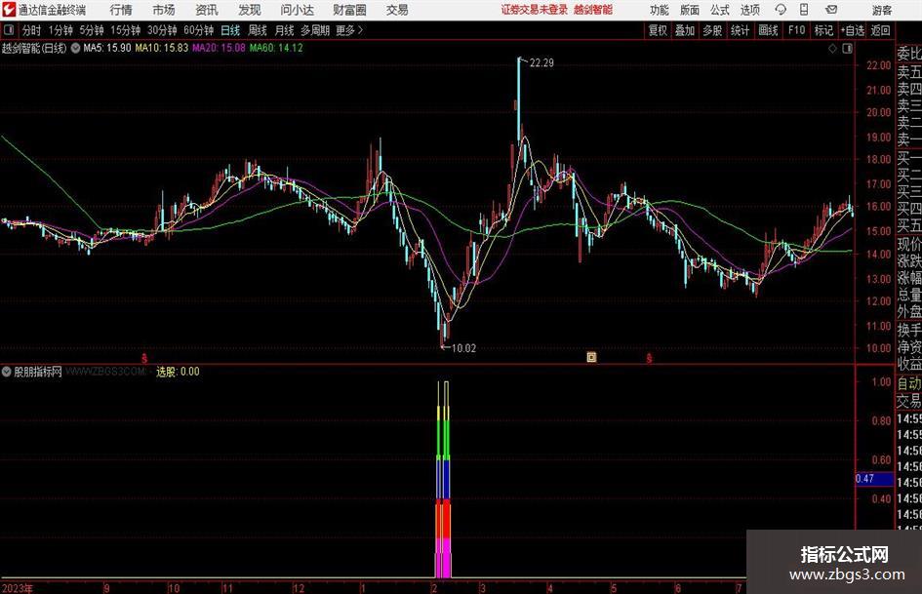This screenshot has height=594, width=922.
Task: Select the 周线 weekly period tab
Action: click(258, 30)
